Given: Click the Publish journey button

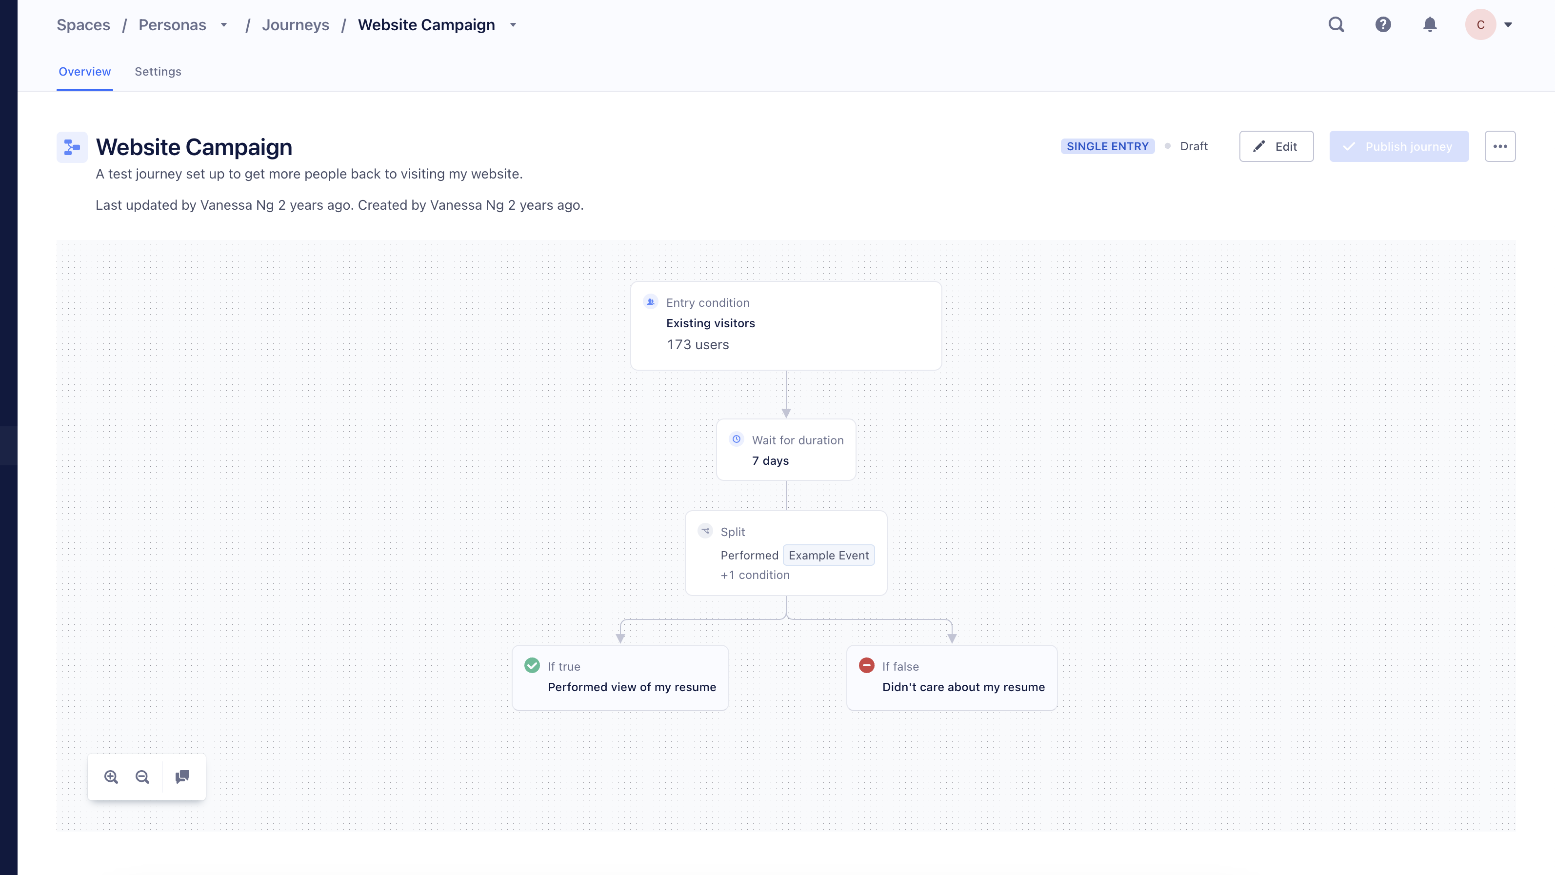Looking at the screenshot, I should [1398, 146].
